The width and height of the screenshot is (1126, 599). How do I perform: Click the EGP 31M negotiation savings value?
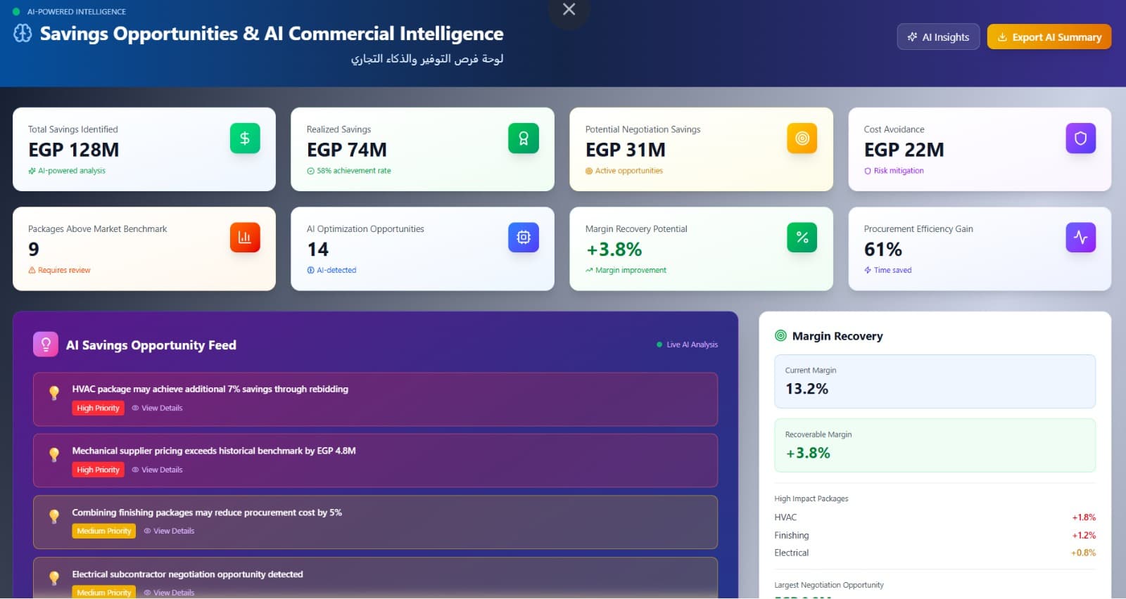pyautogui.click(x=626, y=150)
